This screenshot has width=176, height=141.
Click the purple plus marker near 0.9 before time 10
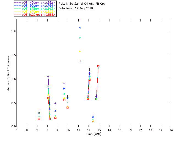(64, 83)
